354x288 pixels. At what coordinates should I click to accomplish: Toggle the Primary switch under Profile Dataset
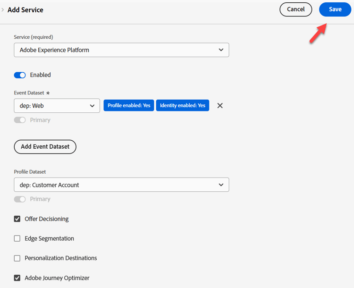tap(20, 199)
